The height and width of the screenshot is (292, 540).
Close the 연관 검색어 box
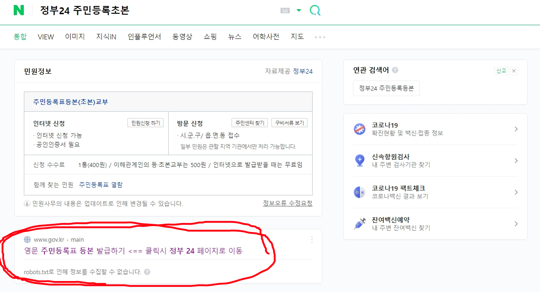point(514,71)
